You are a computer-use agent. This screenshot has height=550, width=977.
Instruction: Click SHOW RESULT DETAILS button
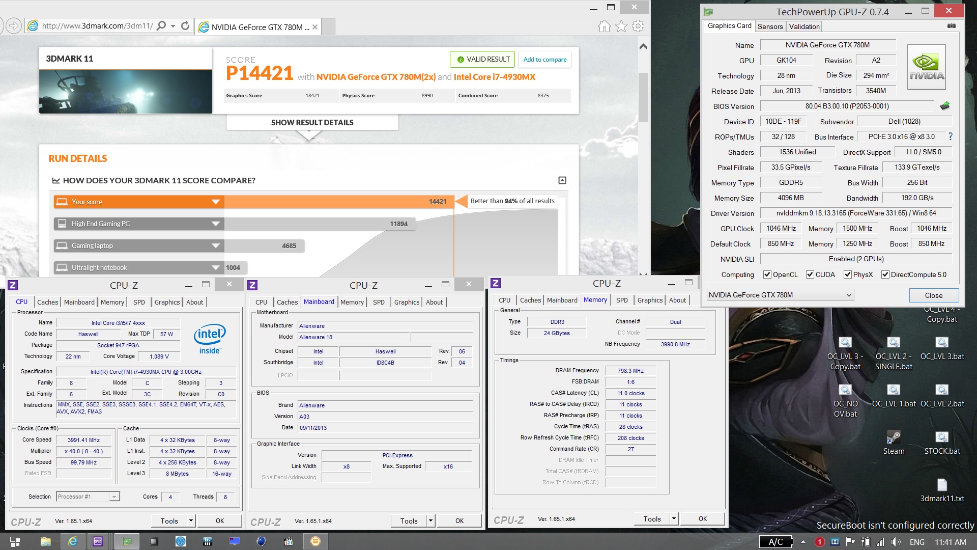pos(312,122)
